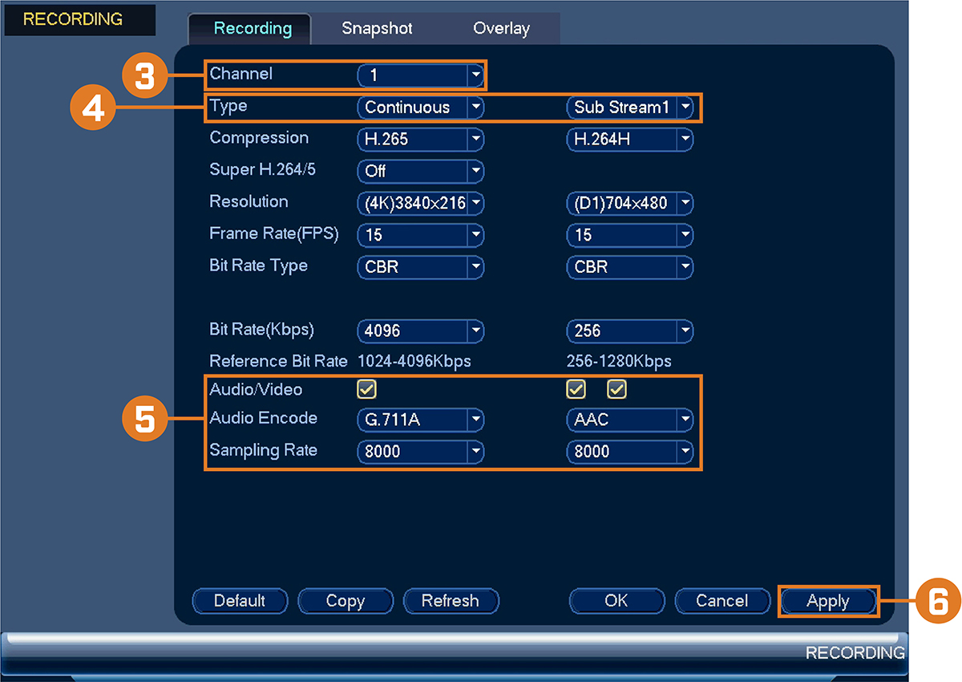Switch to the Overlay tab
This screenshot has height=682, width=962.
click(x=502, y=29)
